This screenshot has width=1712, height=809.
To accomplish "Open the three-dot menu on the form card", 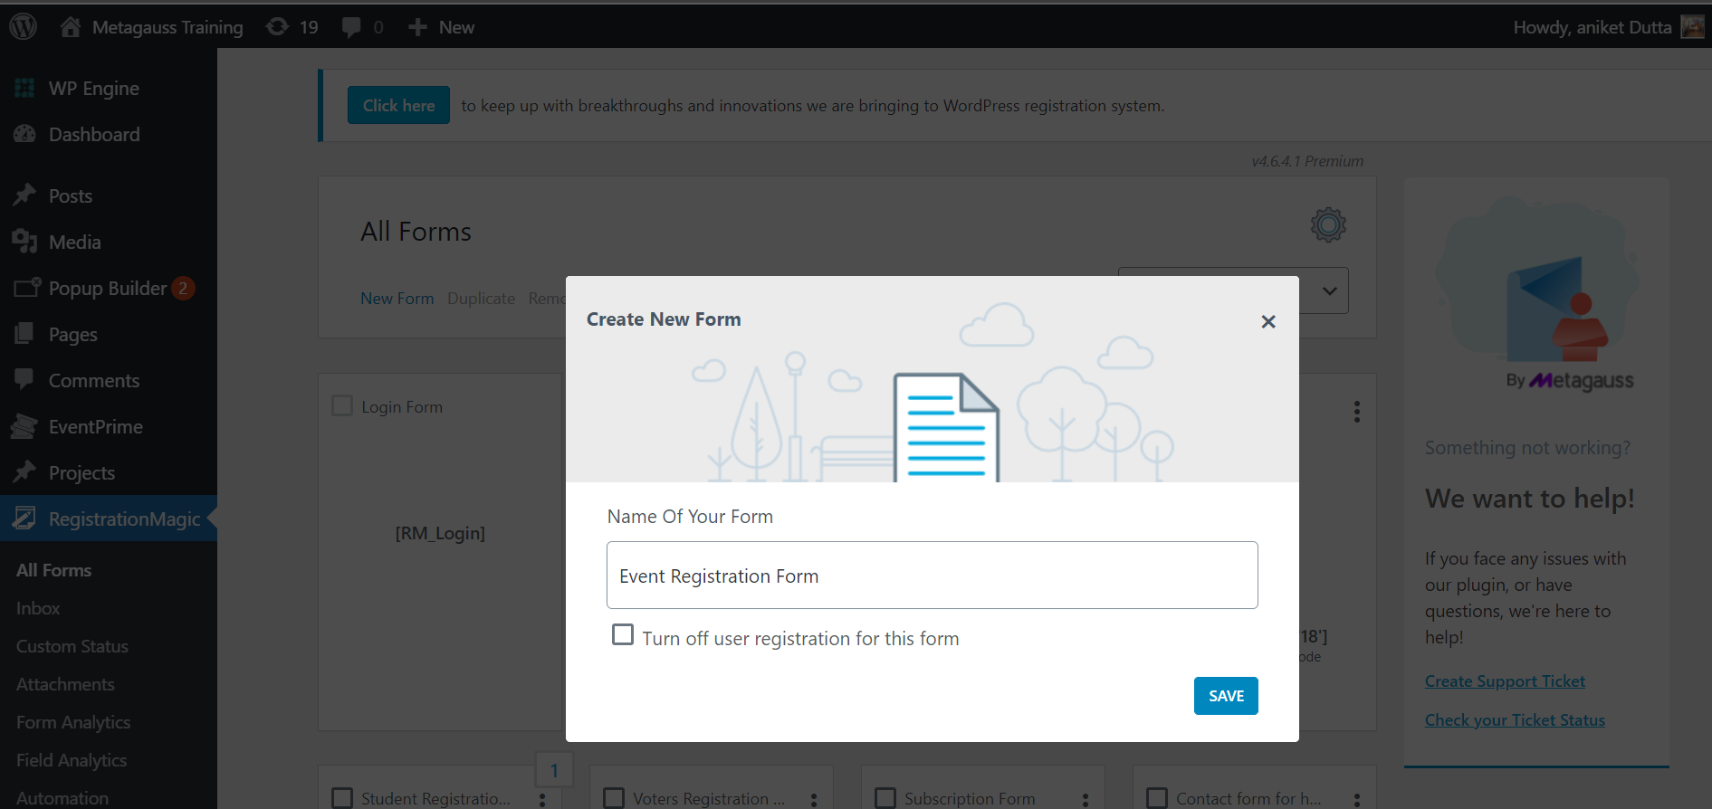I will click(1356, 412).
